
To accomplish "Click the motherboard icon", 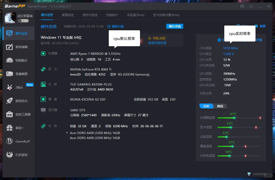I will click(43, 84).
